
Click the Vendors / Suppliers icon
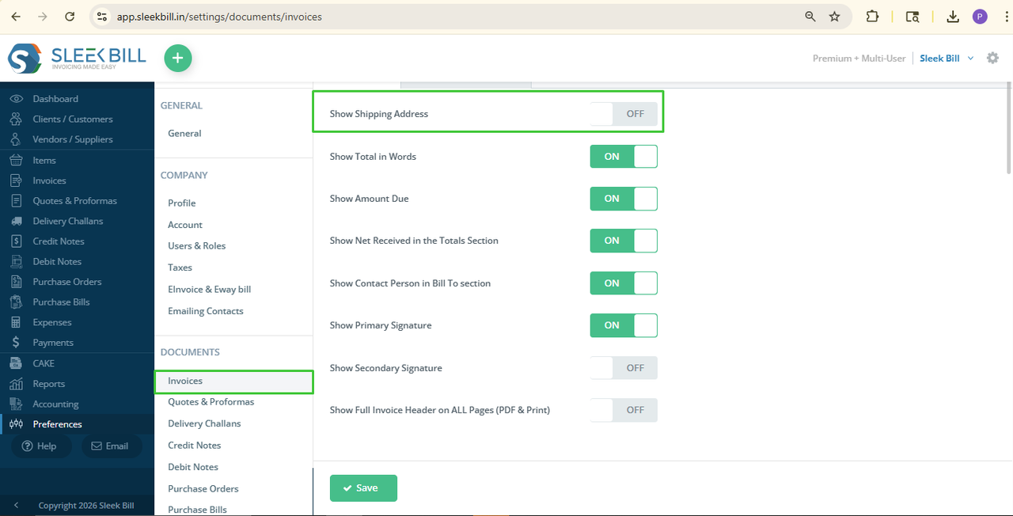[16, 139]
